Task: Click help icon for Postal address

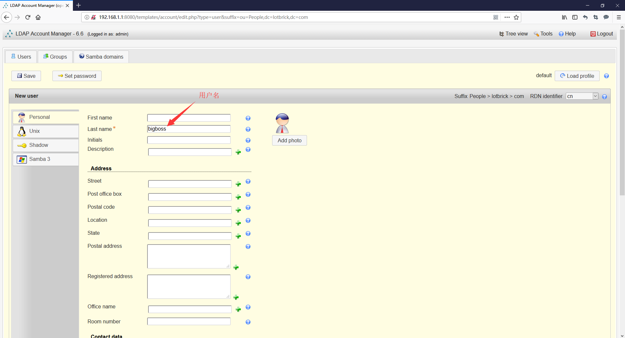Action: (x=248, y=246)
